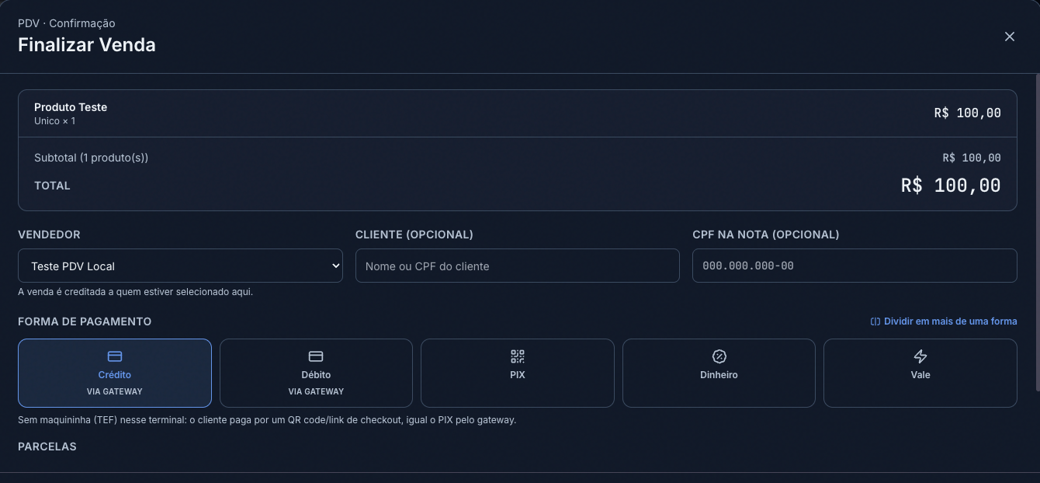Click the coin icon above Dinheiro
The height and width of the screenshot is (483, 1040).
coord(719,356)
